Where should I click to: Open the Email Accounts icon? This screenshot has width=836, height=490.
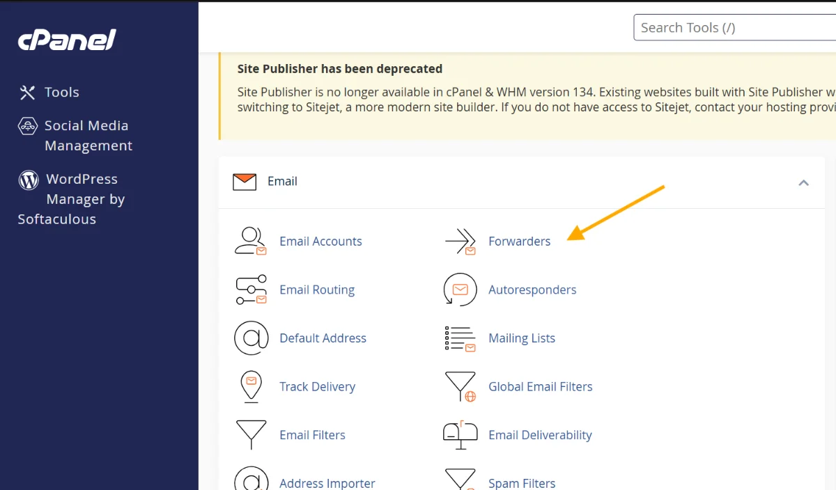click(x=251, y=241)
